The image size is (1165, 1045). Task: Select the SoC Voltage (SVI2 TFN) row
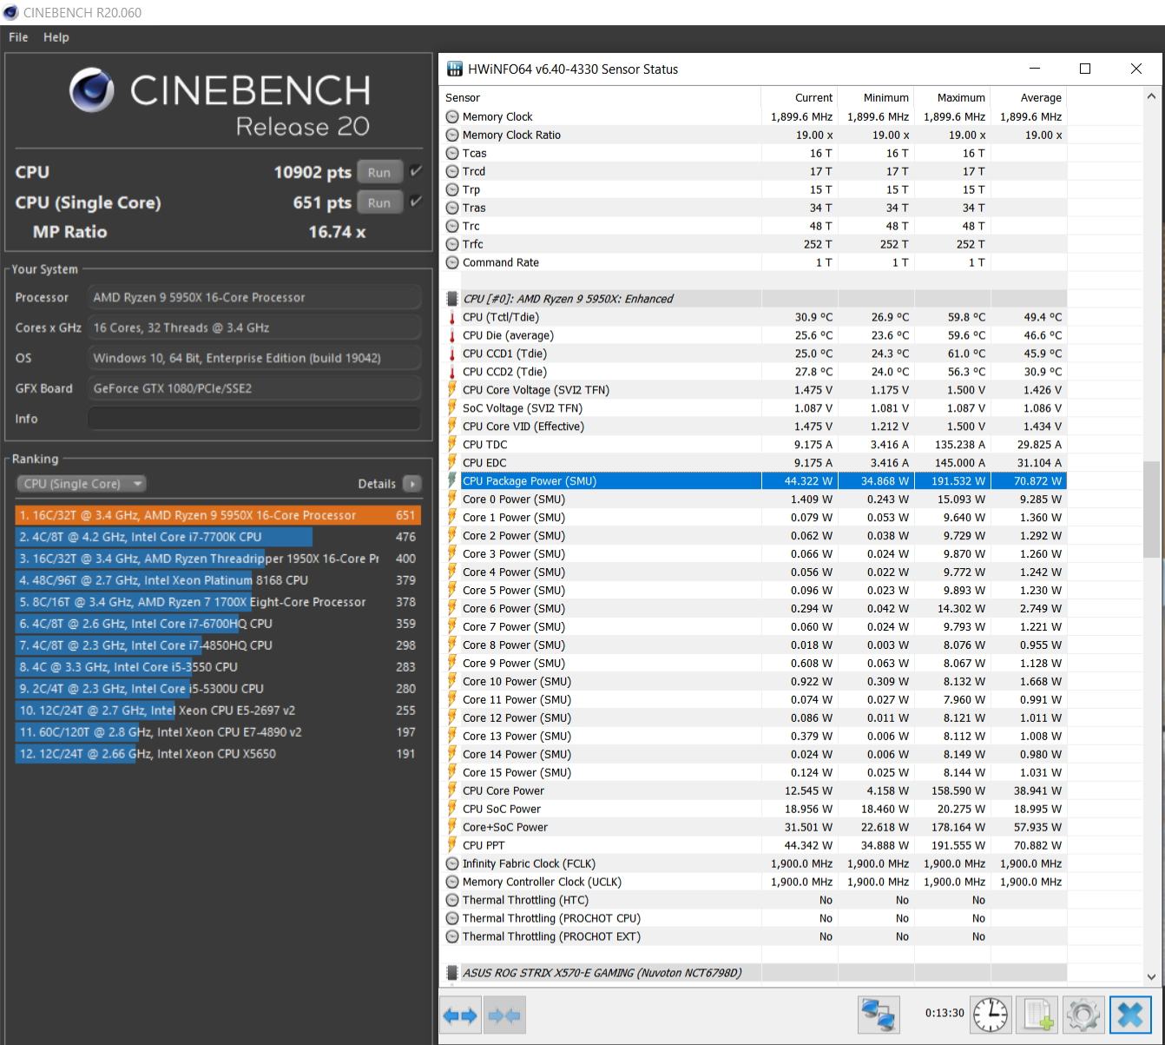tap(754, 408)
